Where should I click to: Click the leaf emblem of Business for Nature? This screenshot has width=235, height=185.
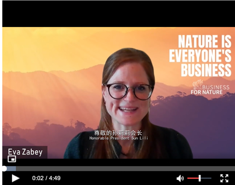point(197,85)
